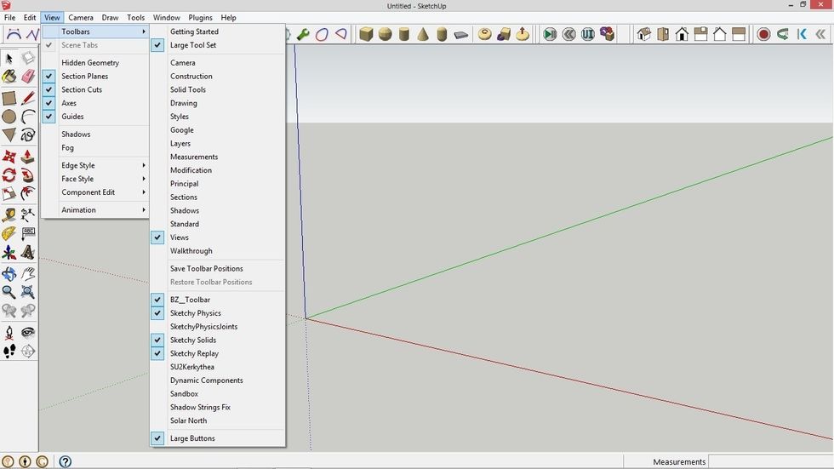Screen dimensions: 834x469
Task: Create a cone solid shape
Action: (x=423, y=35)
